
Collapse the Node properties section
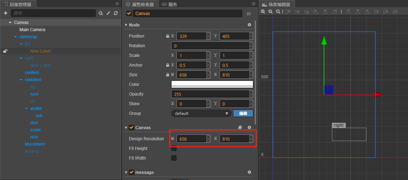126,25
